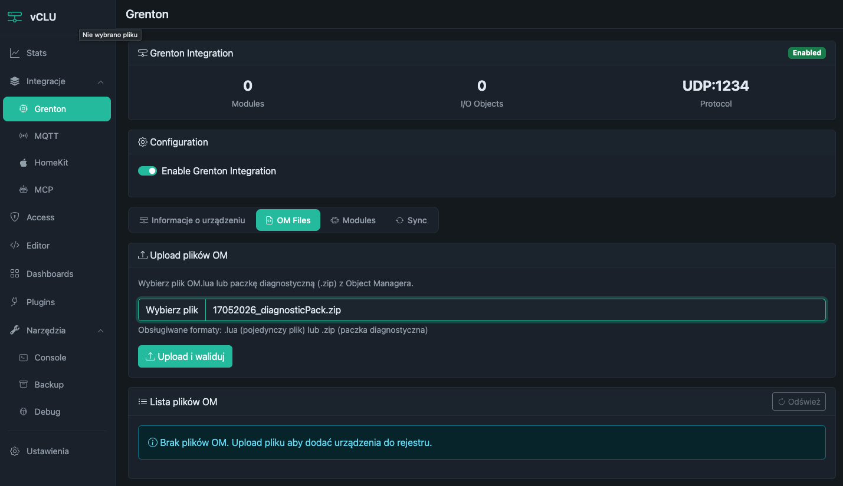Click the Lista plików OM list icon
843x486 pixels.
tap(143, 402)
